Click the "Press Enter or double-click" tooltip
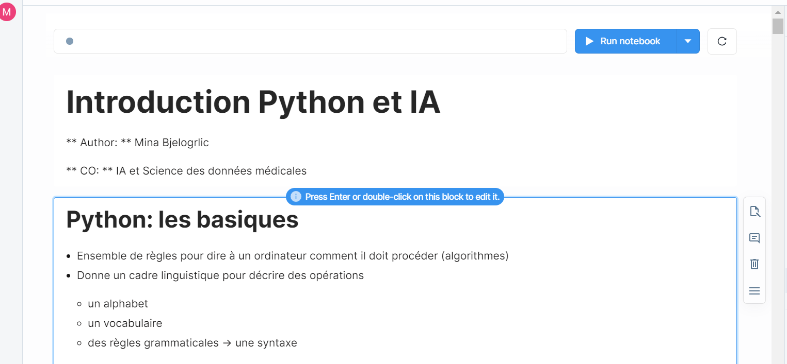Image resolution: width=787 pixels, height=364 pixels. 402,197
